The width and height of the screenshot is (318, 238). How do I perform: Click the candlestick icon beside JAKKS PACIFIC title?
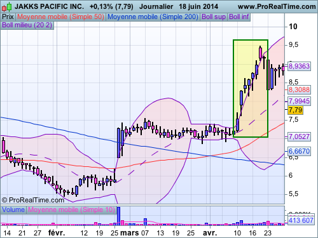click(6, 7)
